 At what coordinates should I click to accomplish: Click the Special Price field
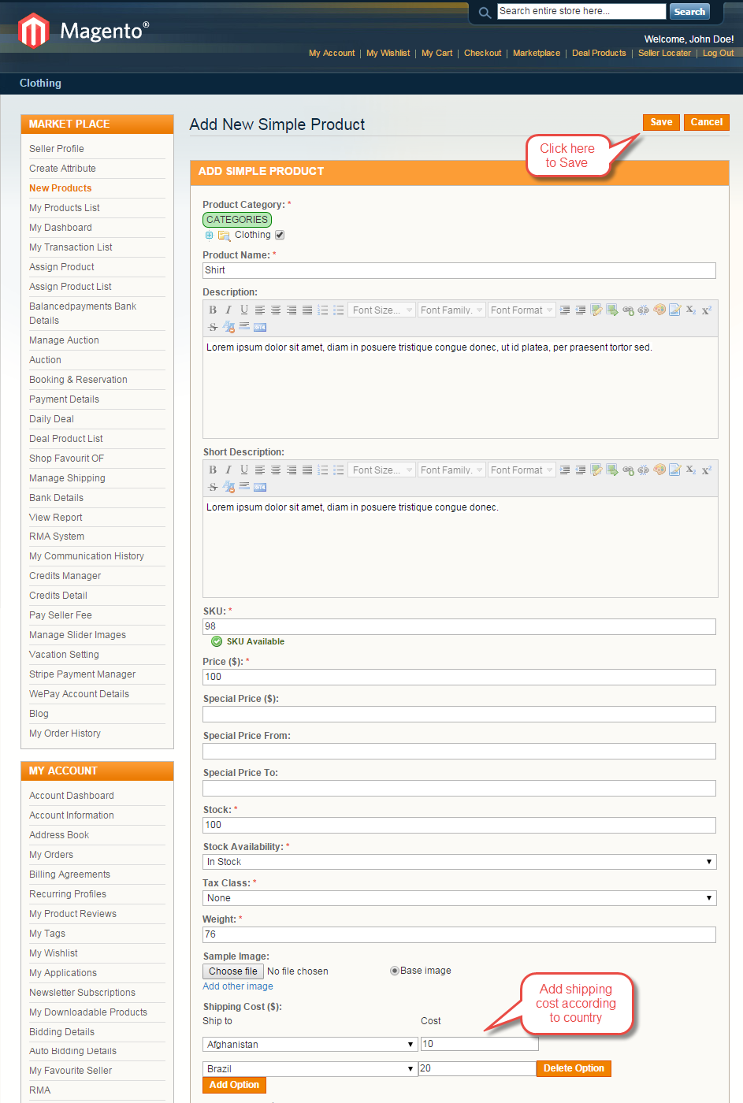pyautogui.click(x=459, y=714)
